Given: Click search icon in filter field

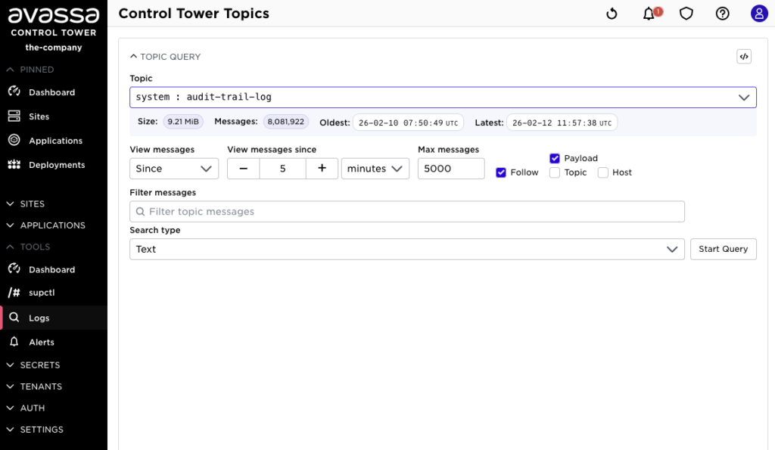Looking at the screenshot, I should (x=140, y=212).
